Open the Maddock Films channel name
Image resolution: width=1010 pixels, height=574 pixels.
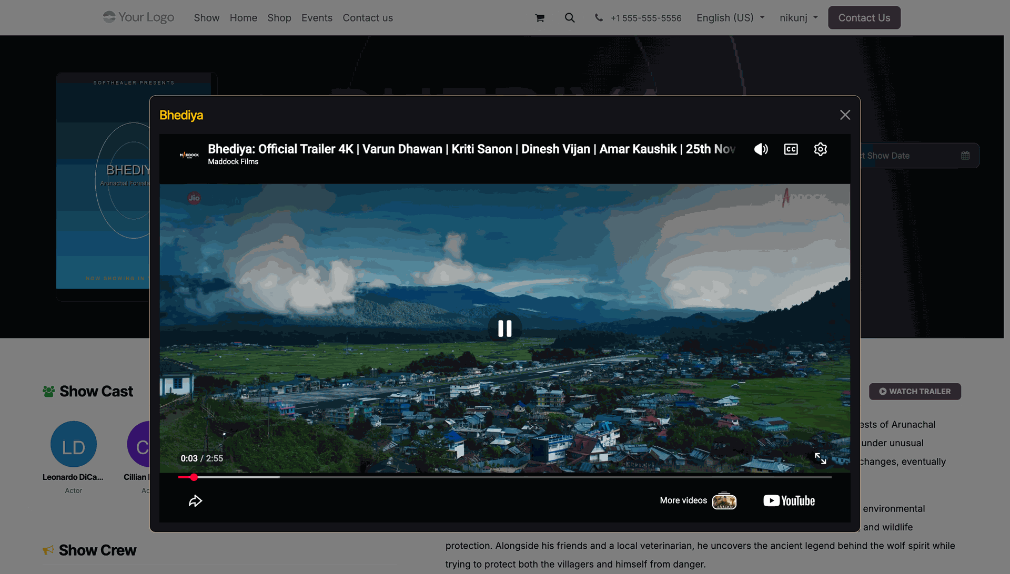(x=233, y=162)
